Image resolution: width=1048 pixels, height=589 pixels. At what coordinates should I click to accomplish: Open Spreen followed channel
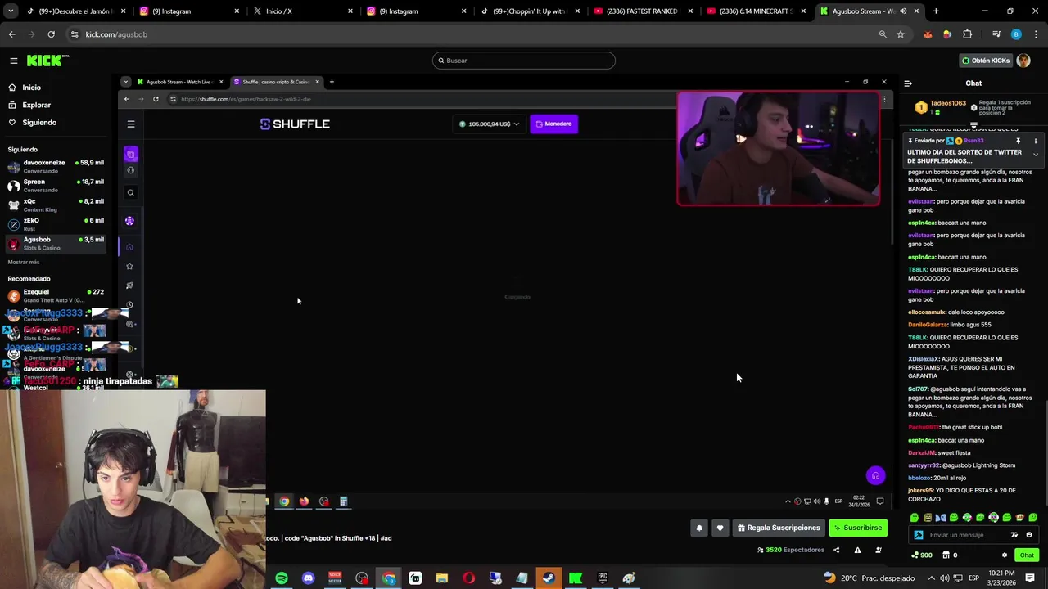pos(56,186)
